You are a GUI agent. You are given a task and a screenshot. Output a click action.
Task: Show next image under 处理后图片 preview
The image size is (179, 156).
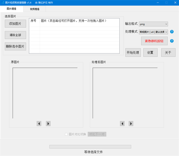coord(131,124)
